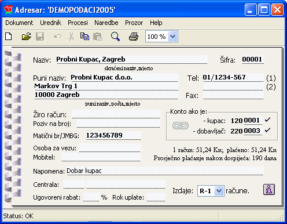The image size is (287, 224).
Task: Click the chain link konto icon
Action: 181,126
